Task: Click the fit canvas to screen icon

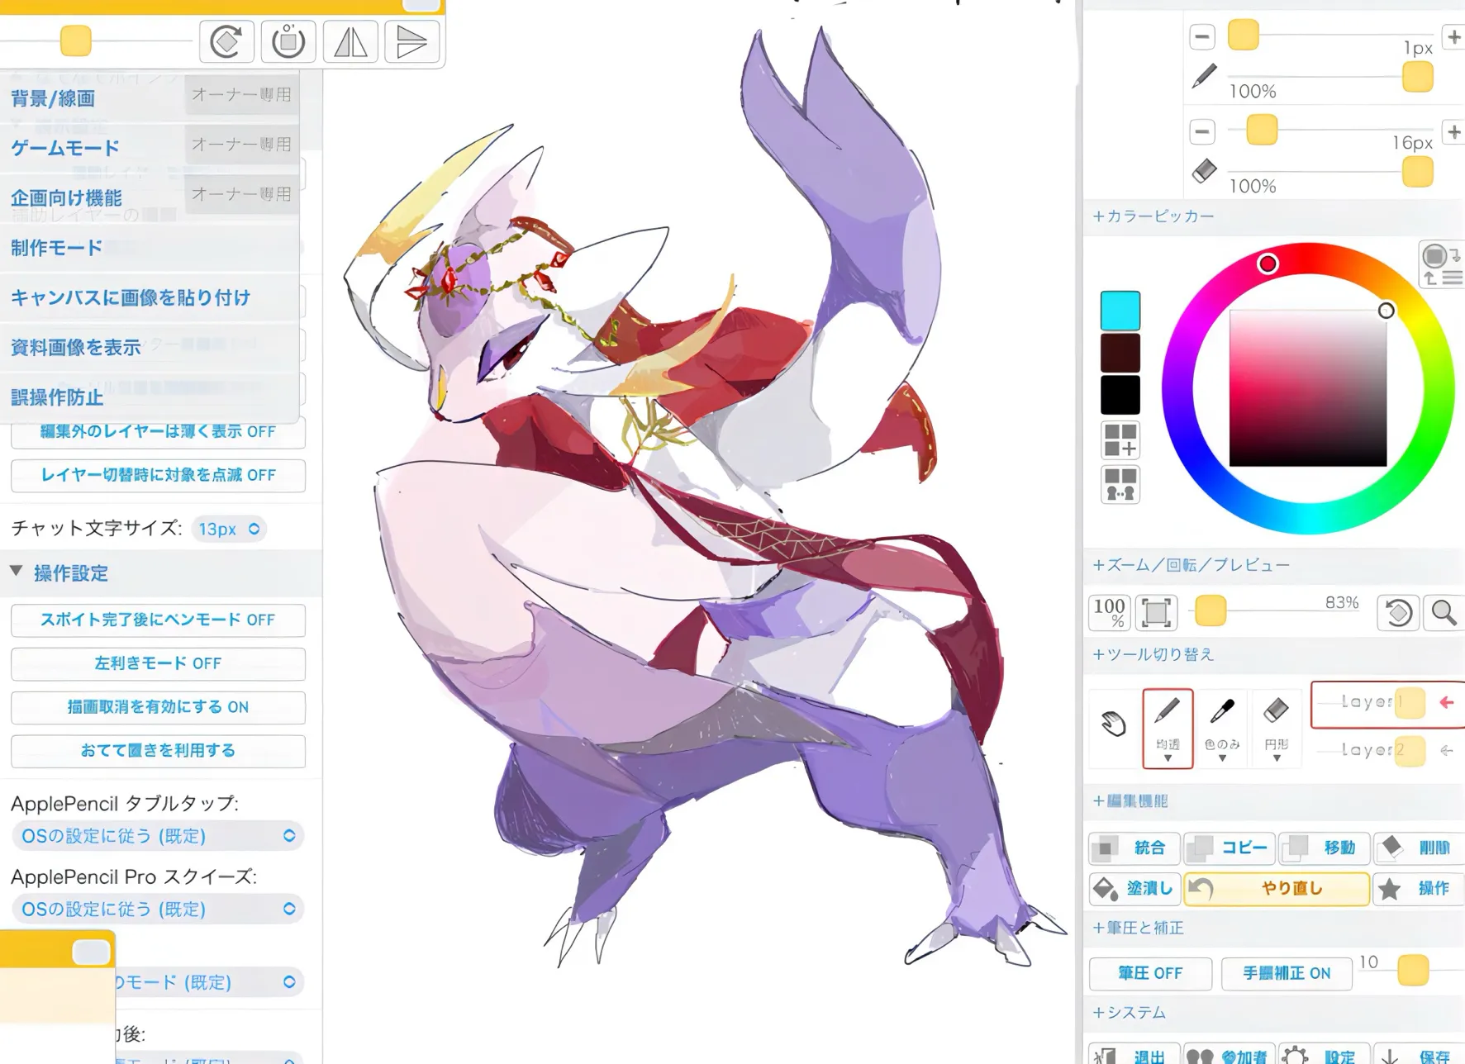Action: pyautogui.click(x=1156, y=612)
